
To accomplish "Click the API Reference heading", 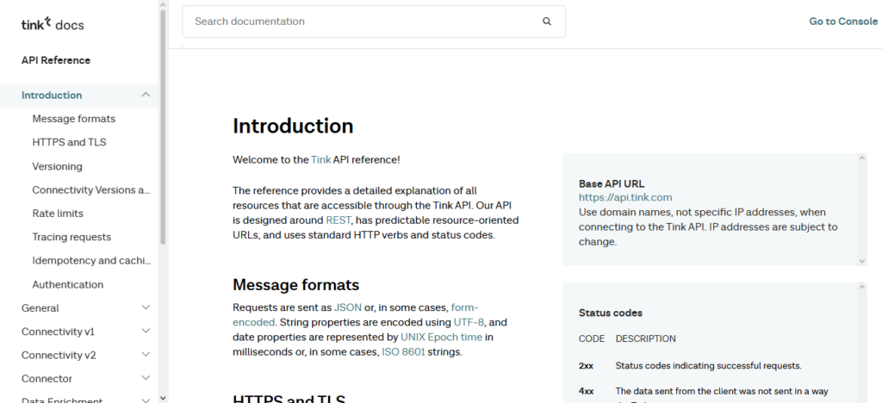I will click(x=56, y=60).
